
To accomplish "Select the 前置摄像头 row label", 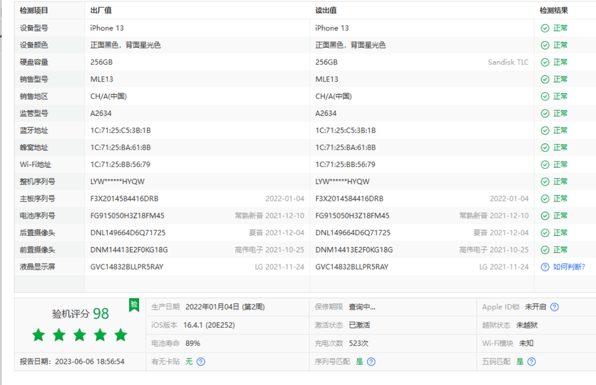I will click(37, 250).
